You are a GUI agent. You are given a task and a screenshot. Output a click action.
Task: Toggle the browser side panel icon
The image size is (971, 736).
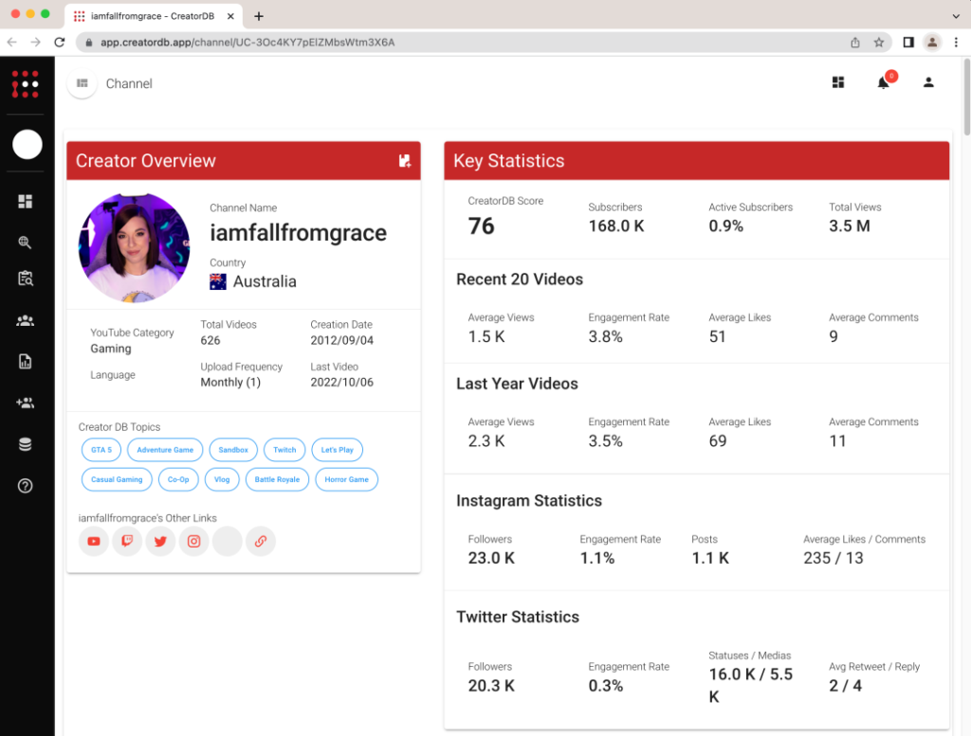coord(908,42)
